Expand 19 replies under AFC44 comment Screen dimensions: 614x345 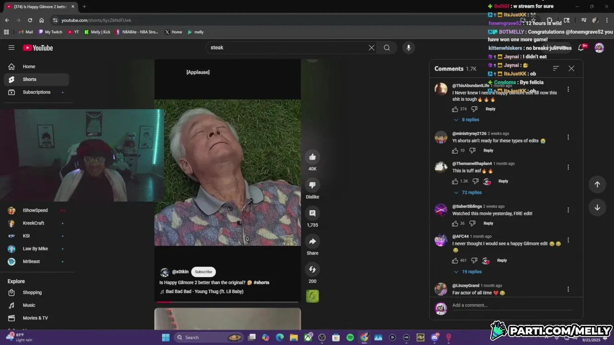[x=468, y=272]
